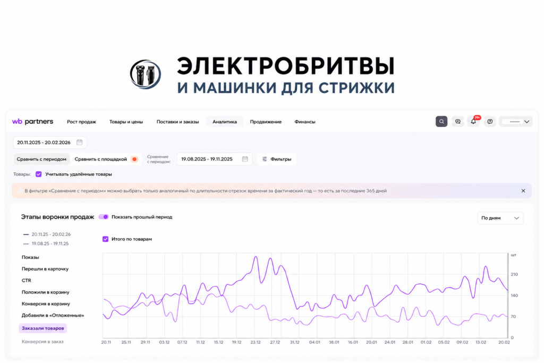Click the 20.02 date label on chart axis
The image size is (544, 363).
504,342
